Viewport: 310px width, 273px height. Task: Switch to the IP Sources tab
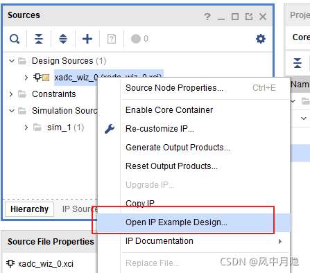pyautogui.click(x=80, y=209)
